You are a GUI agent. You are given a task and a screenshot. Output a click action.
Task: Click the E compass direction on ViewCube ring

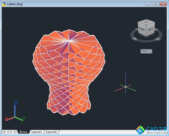(134, 39)
